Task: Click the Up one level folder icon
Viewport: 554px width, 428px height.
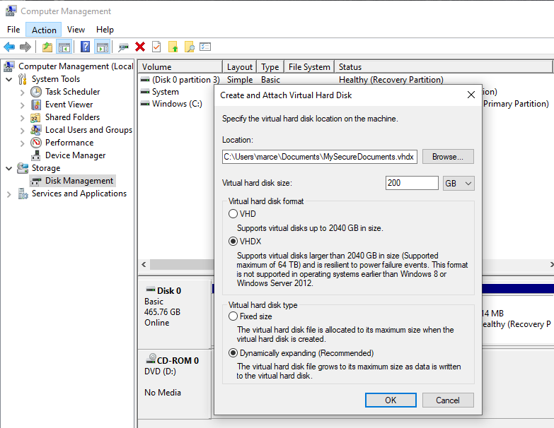Action: (x=47, y=47)
